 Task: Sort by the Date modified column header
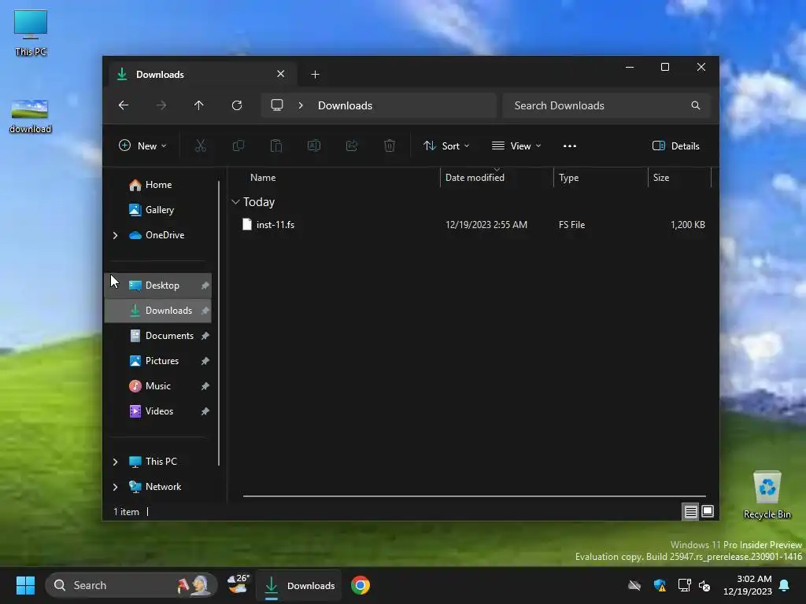[x=497, y=178]
